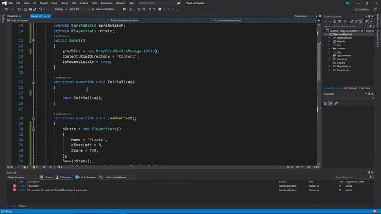Open the Entire Solution scope dropdown
This screenshot has width=381, height=214.
pyautogui.click(x=23, y=177)
